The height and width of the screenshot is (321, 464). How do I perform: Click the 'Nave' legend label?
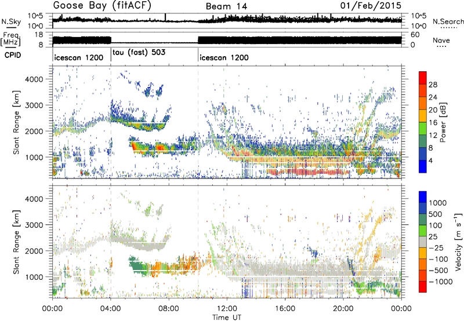coord(441,41)
